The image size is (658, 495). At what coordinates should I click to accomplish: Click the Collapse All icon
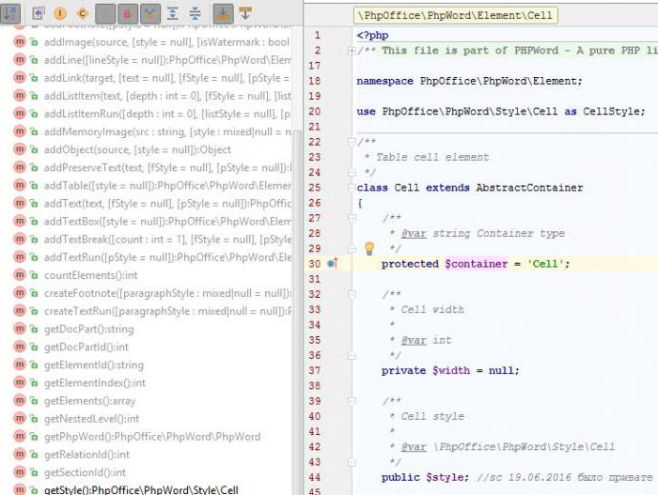pyautogui.click(x=196, y=13)
